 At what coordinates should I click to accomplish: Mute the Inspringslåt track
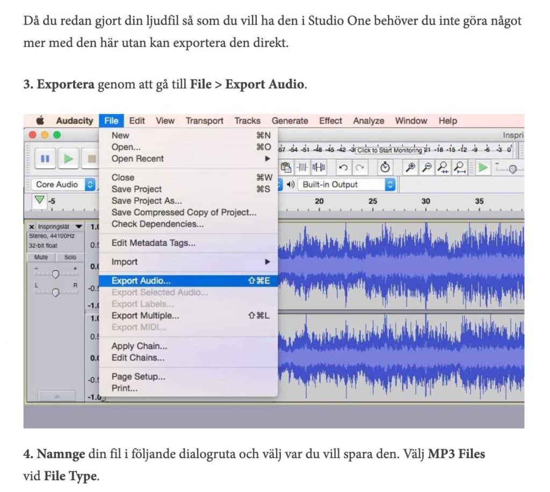point(41,257)
